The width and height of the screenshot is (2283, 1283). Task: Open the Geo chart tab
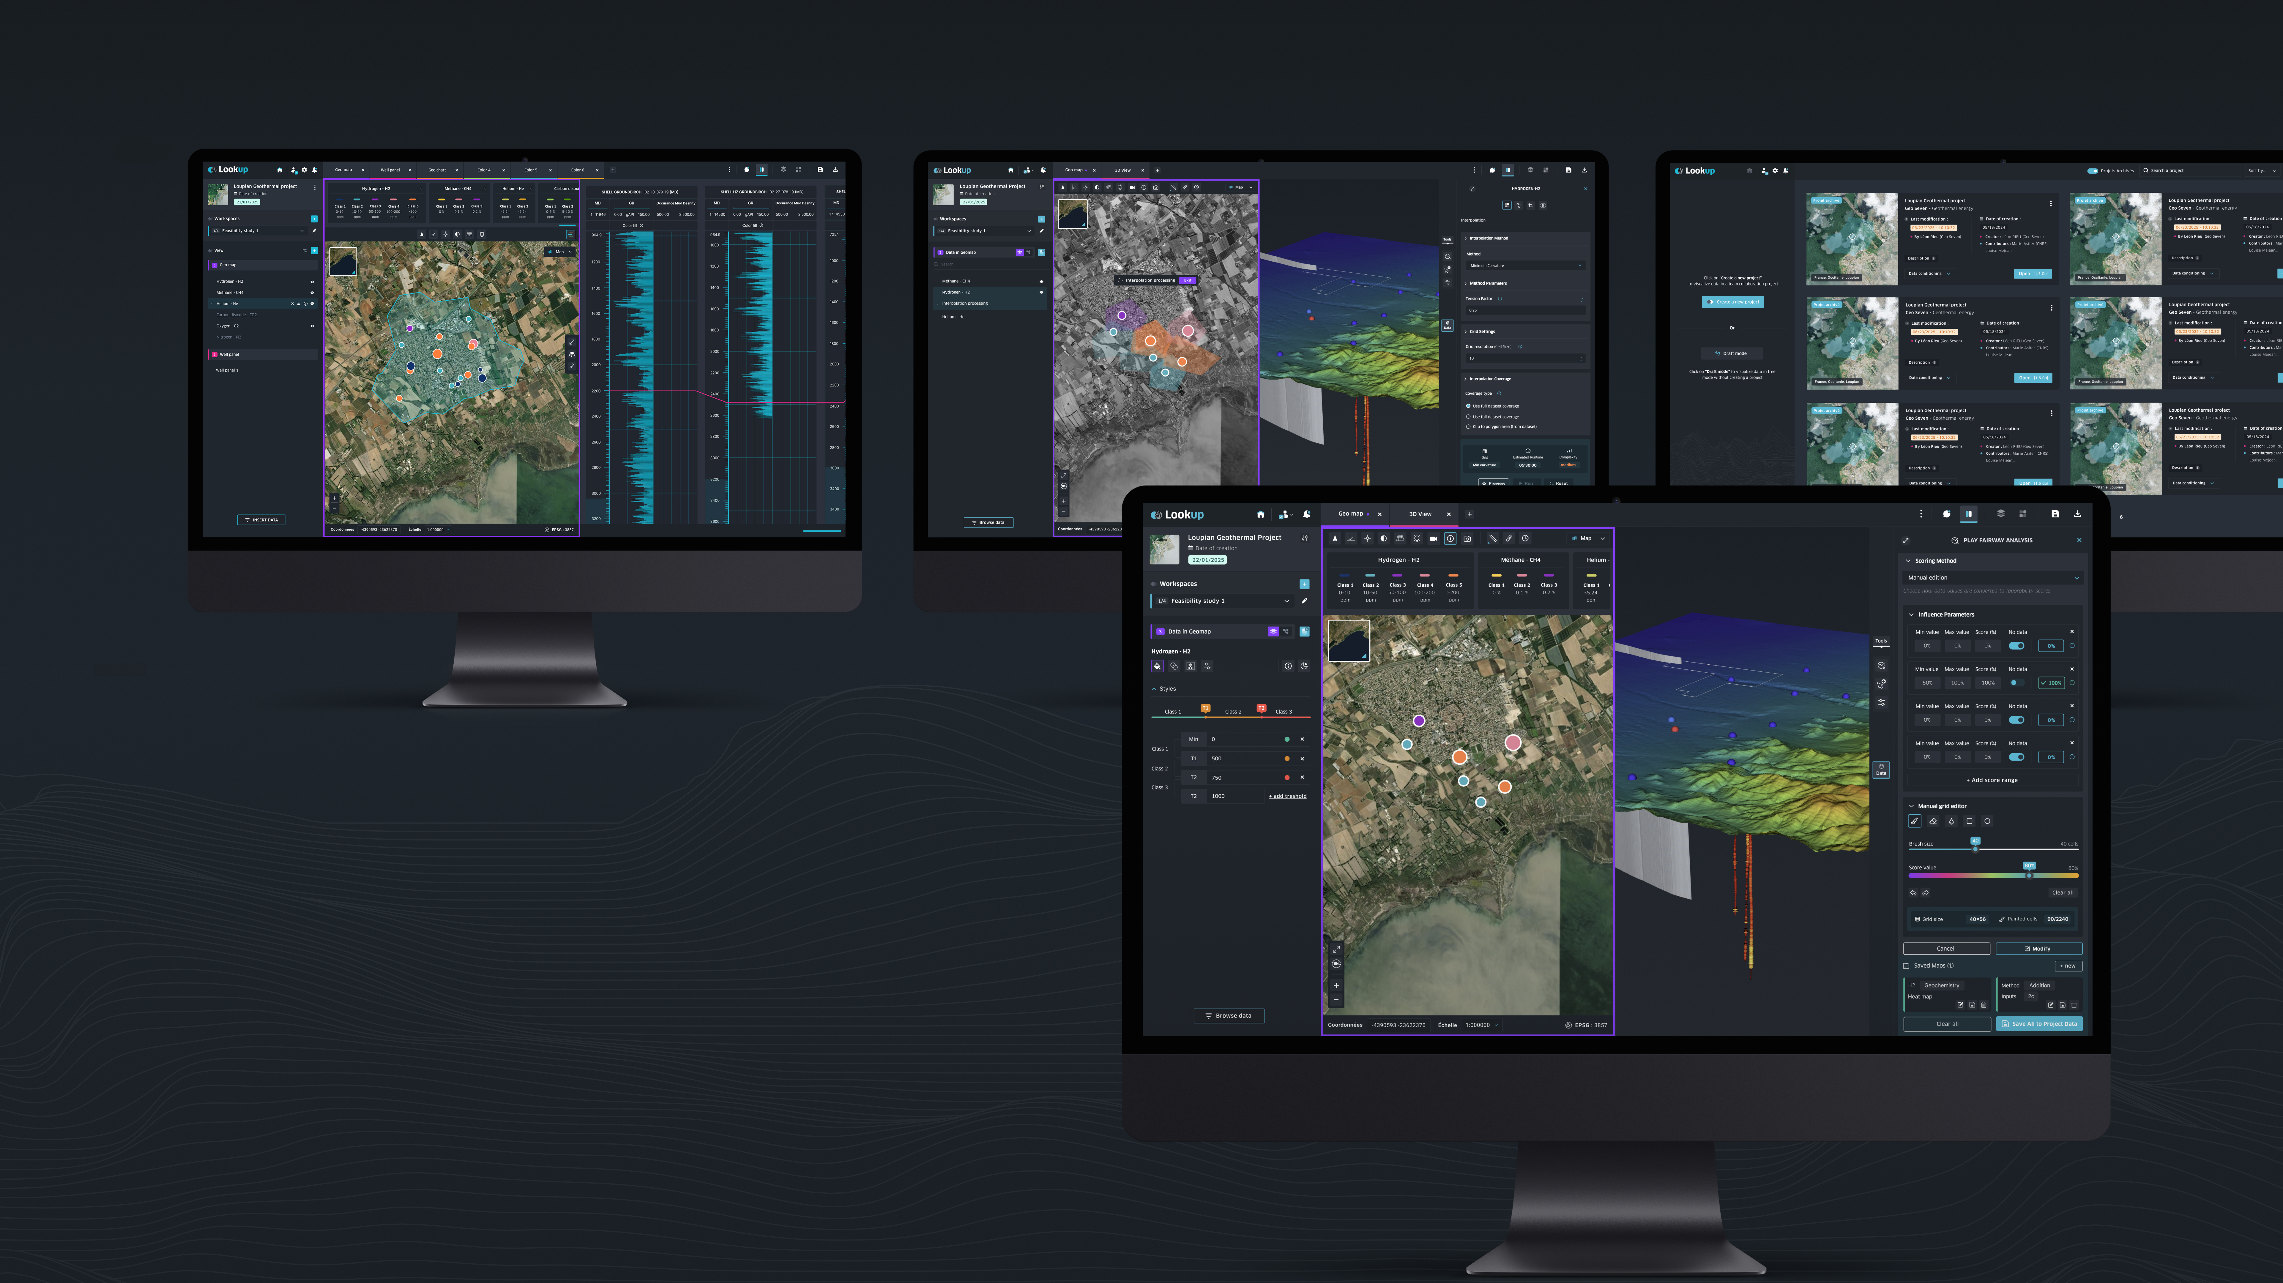tap(437, 170)
